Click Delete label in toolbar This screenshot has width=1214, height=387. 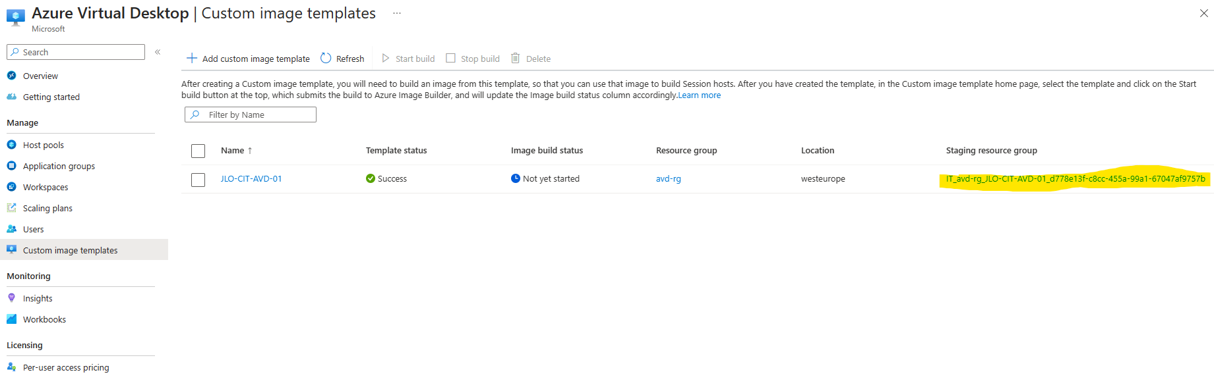tap(538, 59)
